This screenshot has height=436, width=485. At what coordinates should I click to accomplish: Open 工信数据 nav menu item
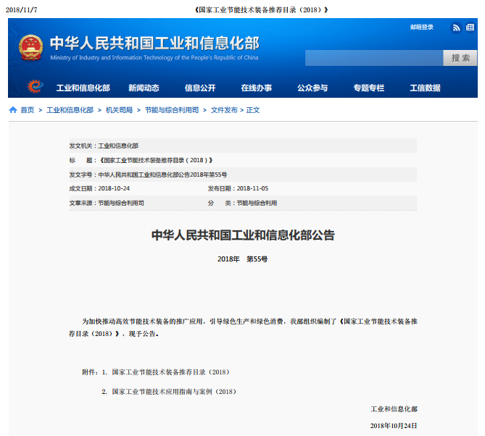click(x=425, y=88)
